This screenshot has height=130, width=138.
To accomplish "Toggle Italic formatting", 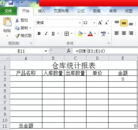I will point(46,34).
